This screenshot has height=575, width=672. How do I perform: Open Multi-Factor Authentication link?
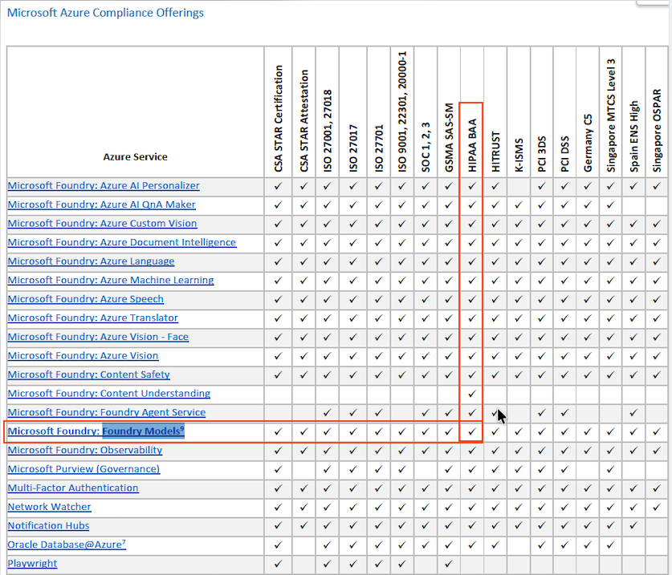coord(73,488)
